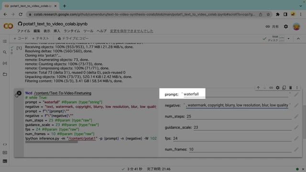Open the terminal sidebar icon
Screen dimensions: 306x172
click(x=5, y=161)
